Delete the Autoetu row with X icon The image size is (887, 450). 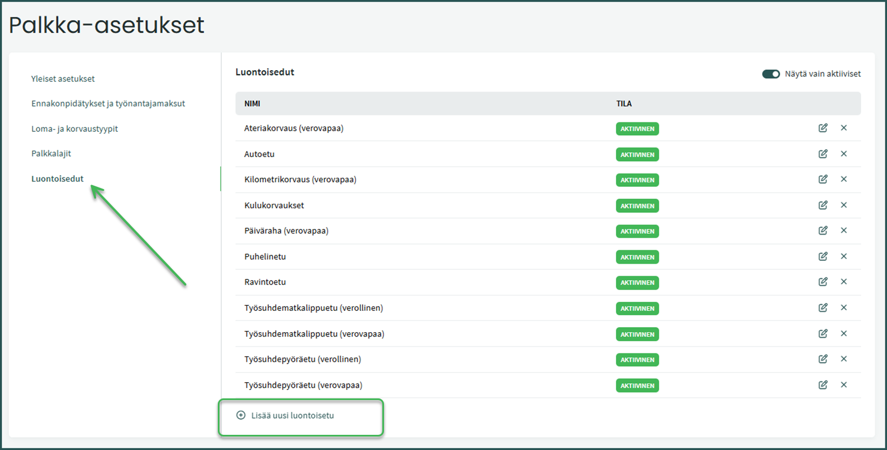pyautogui.click(x=843, y=154)
